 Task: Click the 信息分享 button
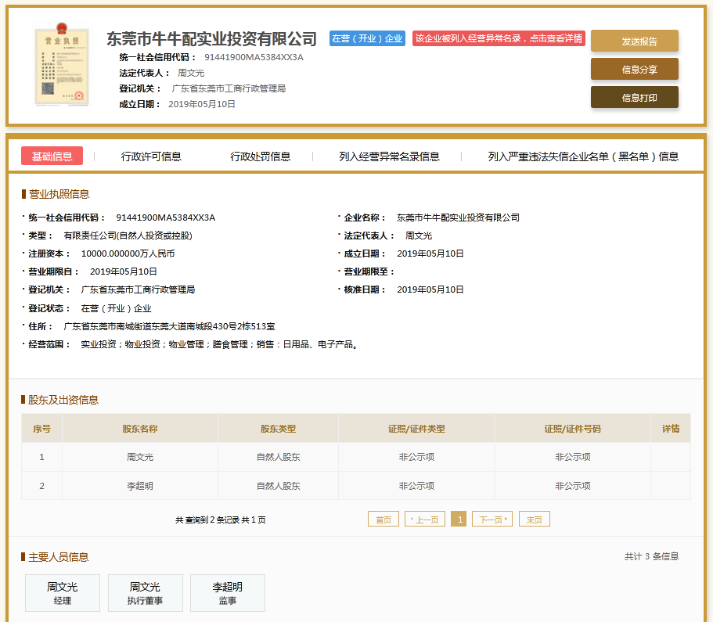pos(634,69)
